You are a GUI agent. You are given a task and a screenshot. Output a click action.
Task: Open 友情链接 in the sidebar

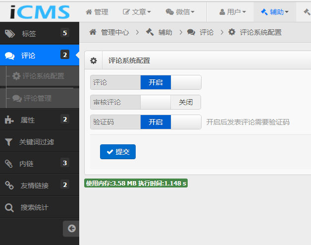coord(40,185)
